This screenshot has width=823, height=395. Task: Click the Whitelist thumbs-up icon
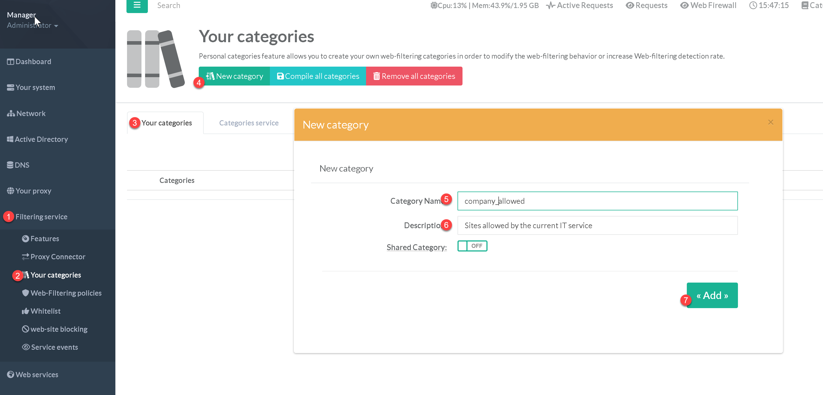click(25, 311)
